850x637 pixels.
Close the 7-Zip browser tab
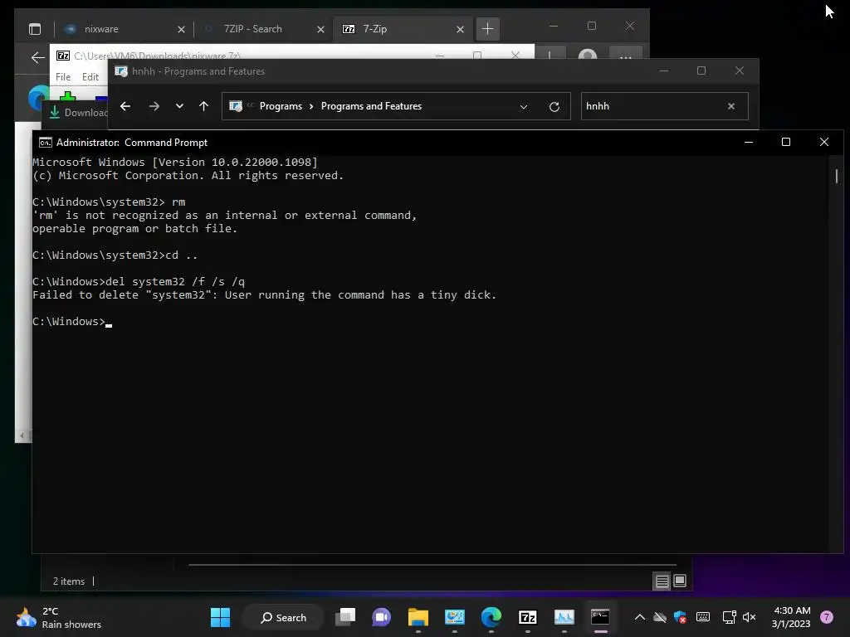click(x=460, y=29)
